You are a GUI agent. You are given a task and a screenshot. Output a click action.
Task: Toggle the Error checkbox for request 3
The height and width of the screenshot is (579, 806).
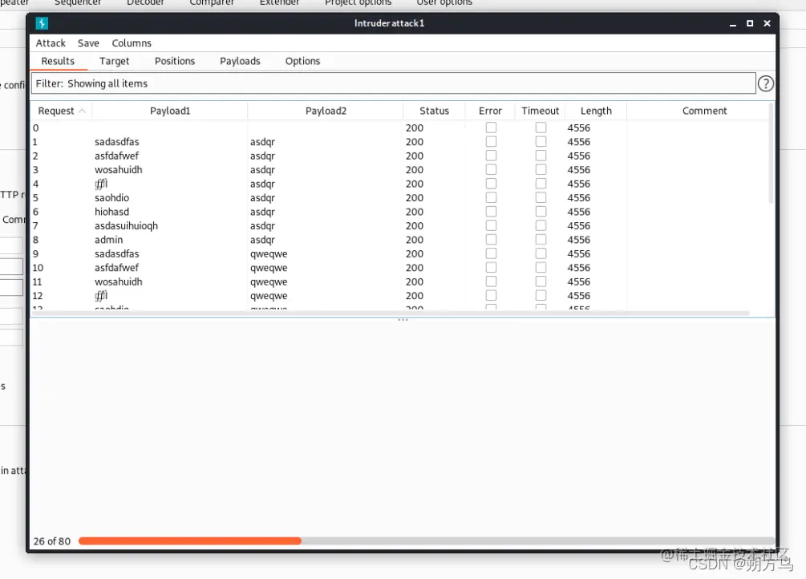[x=491, y=169]
